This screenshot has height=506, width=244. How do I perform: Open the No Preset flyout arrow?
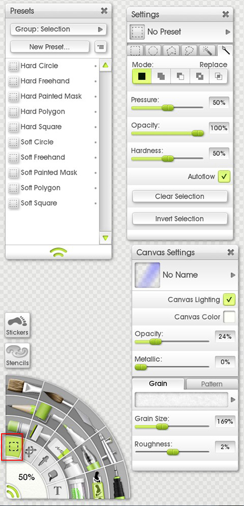(x=228, y=32)
